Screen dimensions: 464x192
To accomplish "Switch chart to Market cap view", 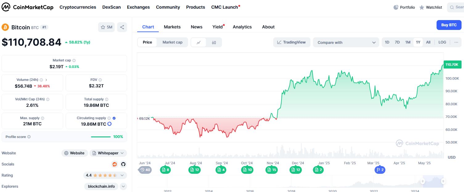I will [x=172, y=42].
